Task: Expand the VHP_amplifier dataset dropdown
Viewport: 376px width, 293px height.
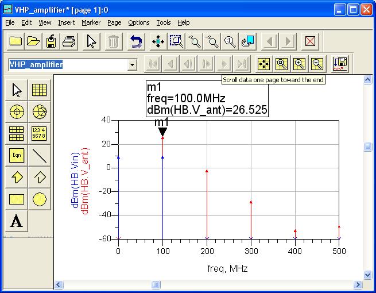Action: [133, 64]
